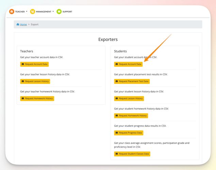
Task: Request Account Data under Teachers
Action: click(x=34, y=64)
